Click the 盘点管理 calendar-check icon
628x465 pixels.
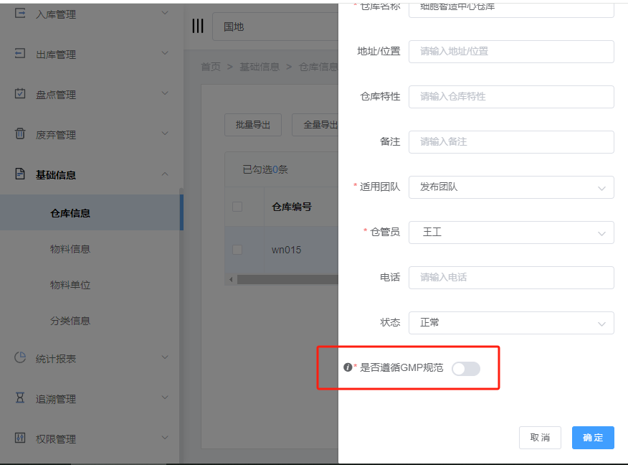tap(20, 93)
